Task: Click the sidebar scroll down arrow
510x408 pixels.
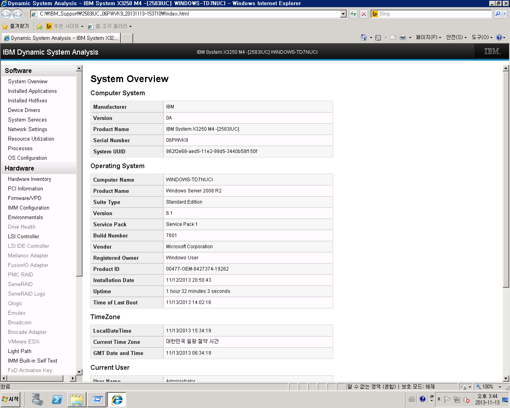Action: (79, 372)
